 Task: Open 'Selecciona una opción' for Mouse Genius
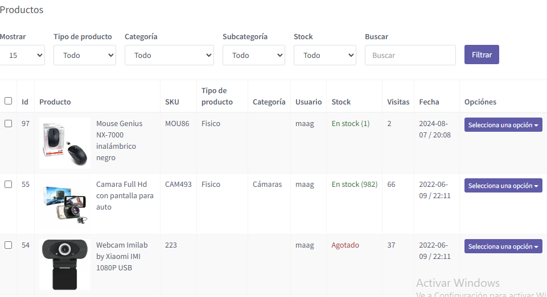coord(503,125)
